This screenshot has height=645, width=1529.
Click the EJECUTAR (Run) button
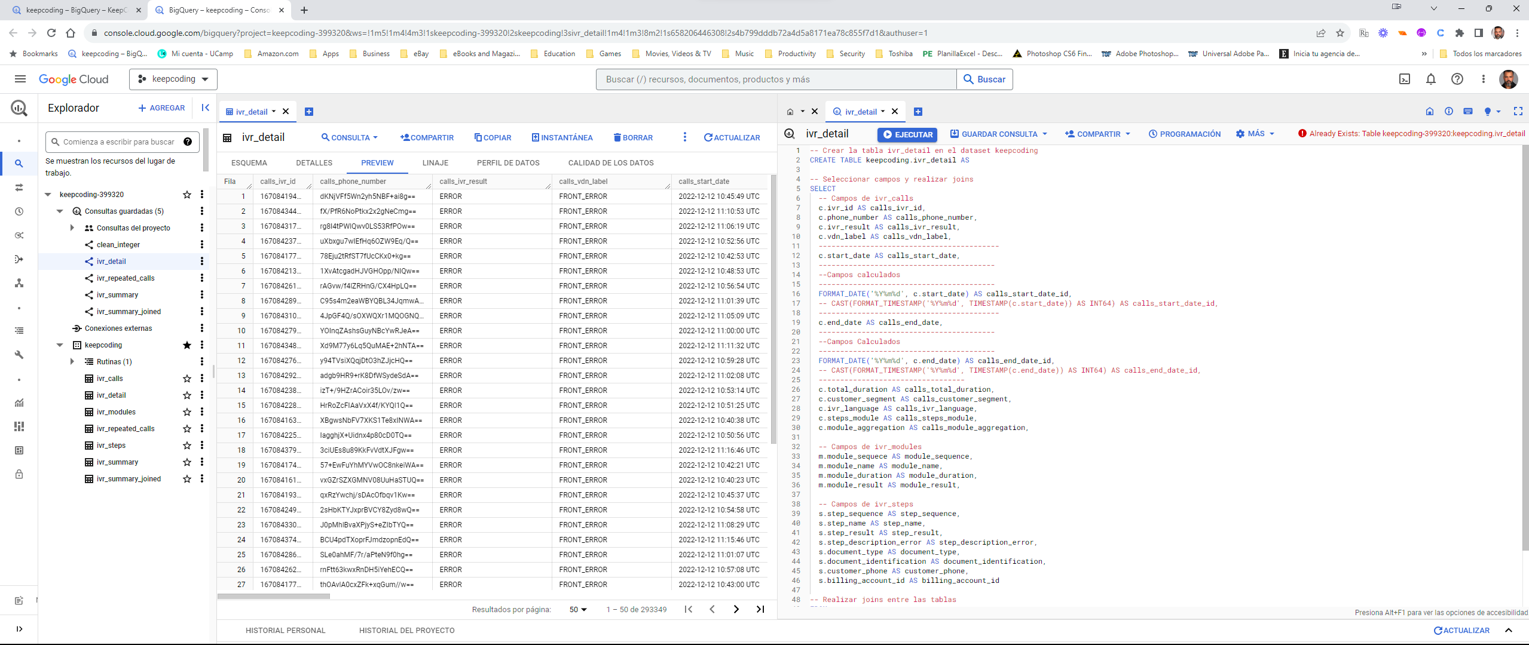click(906, 134)
